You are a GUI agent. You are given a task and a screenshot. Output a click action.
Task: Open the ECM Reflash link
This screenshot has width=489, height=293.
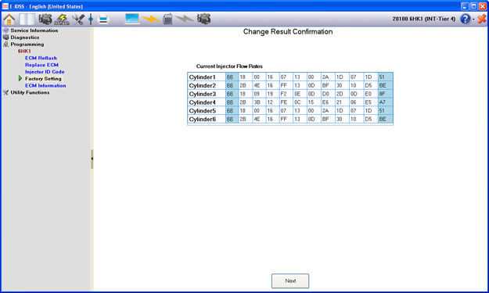[x=41, y=58]
